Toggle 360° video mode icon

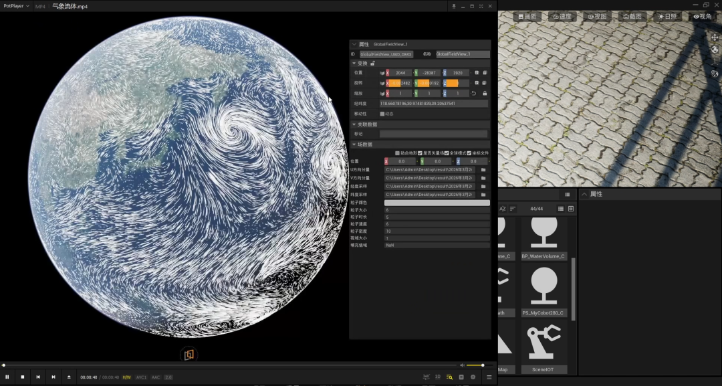point(426,377)
